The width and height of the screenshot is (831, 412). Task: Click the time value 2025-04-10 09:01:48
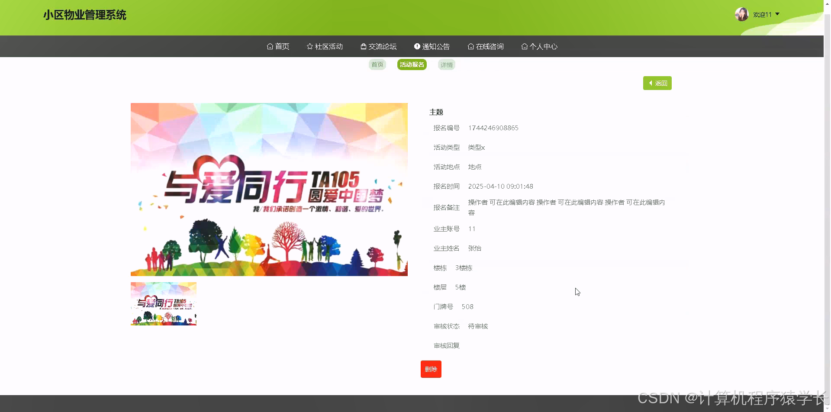pos(501,187)
